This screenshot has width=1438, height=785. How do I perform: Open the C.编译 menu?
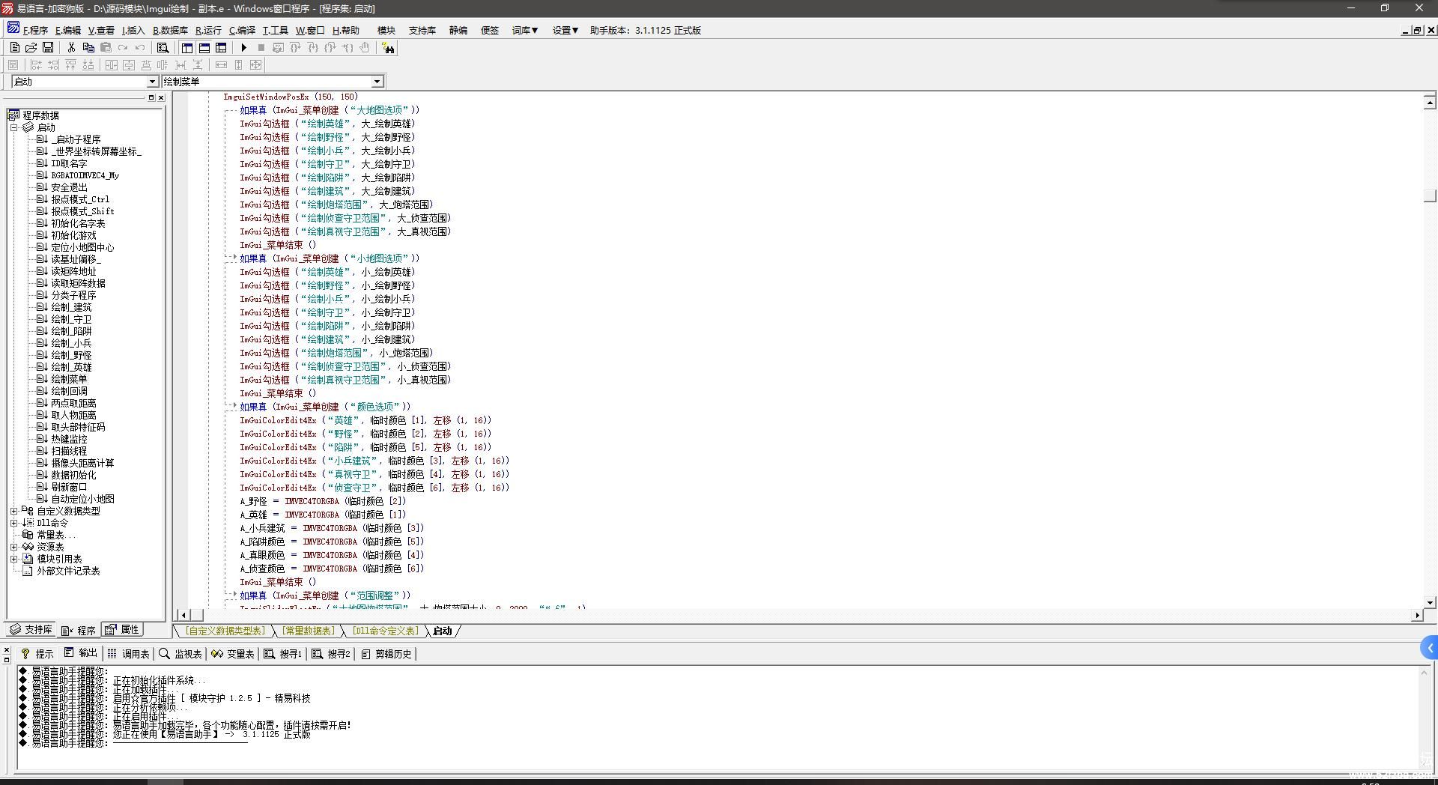pos(242,31)
